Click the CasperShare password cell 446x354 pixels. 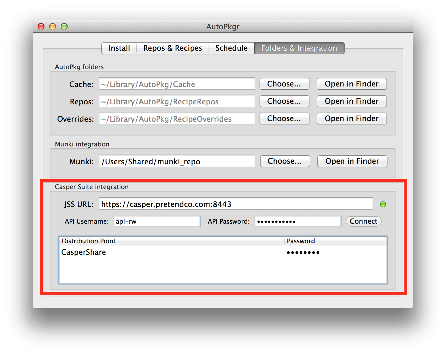pyautogui.click(x=335, y=252)
